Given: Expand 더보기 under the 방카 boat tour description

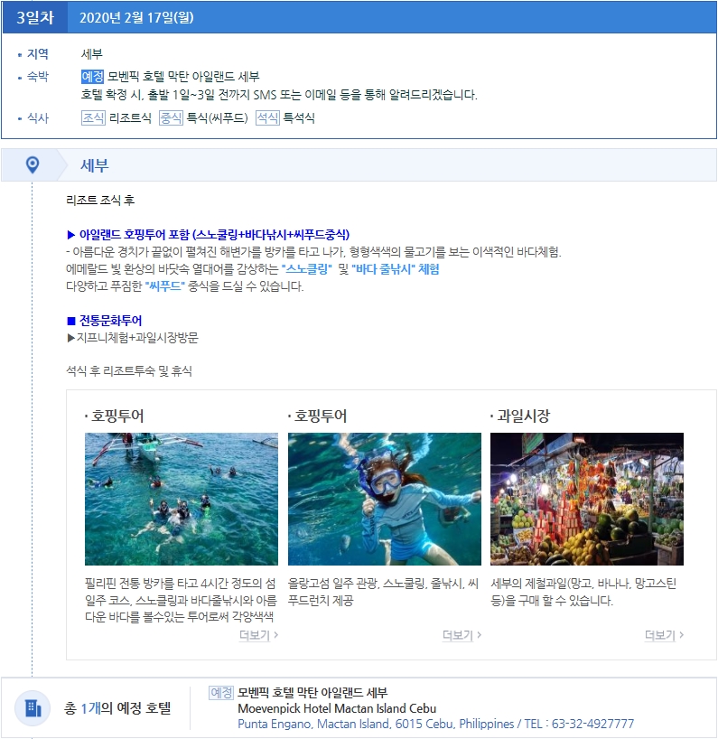Looking at the screenshot, I should pos(258,635).
